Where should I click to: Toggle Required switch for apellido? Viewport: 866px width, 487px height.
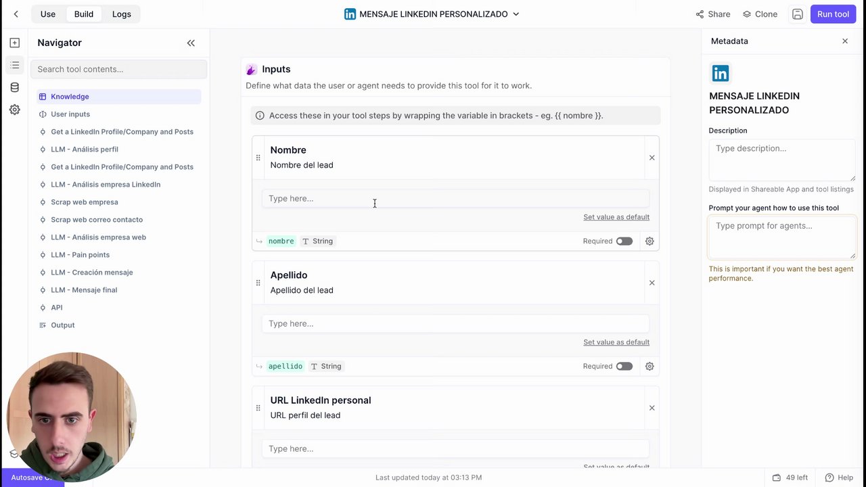(624, 366)
